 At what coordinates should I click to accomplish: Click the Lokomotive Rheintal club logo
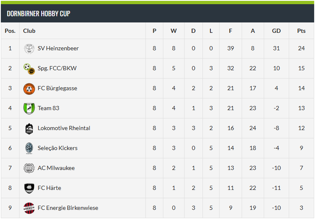(29, 128)
